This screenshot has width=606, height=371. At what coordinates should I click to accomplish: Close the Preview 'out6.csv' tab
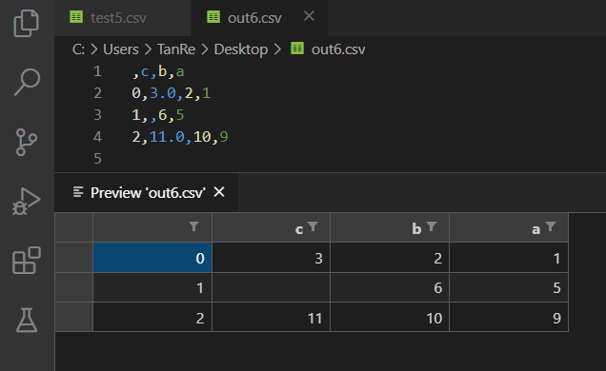coord(219,191)
